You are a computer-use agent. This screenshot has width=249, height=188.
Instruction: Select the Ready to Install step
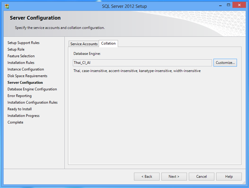pyautogui.click(x=20, y=109)
